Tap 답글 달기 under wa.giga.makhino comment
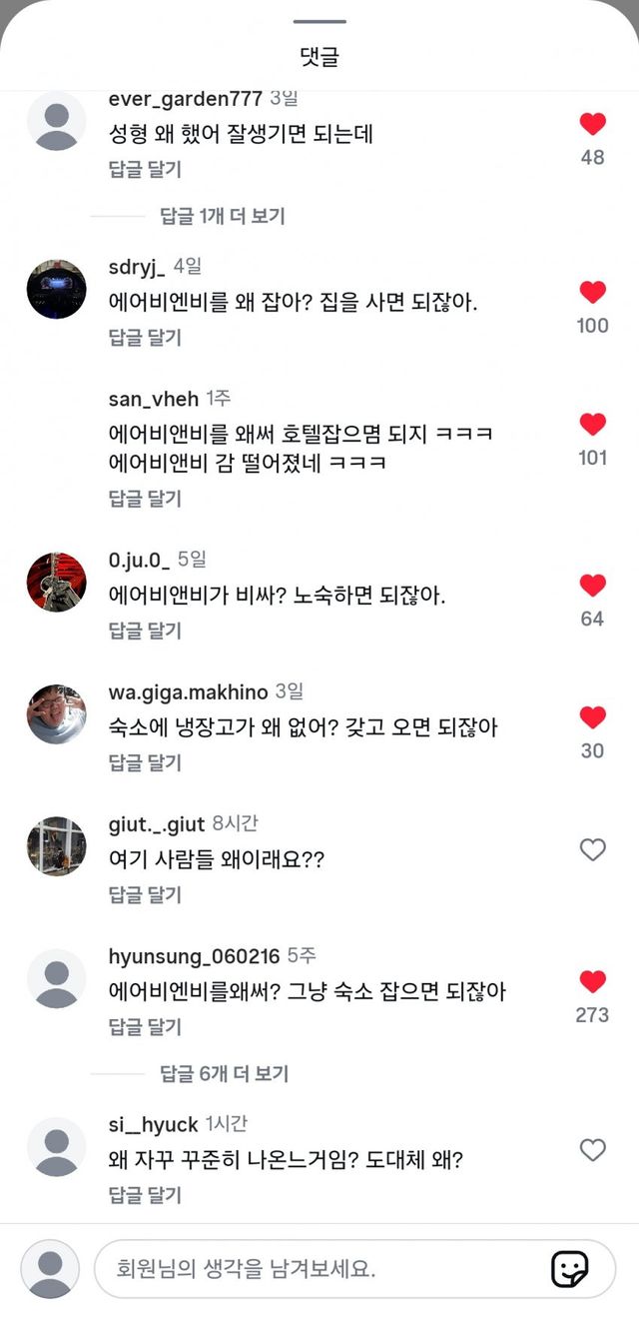The image size is (639, 1317). coord(145,762)
